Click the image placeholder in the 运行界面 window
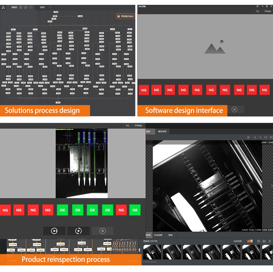 point(215,47)
